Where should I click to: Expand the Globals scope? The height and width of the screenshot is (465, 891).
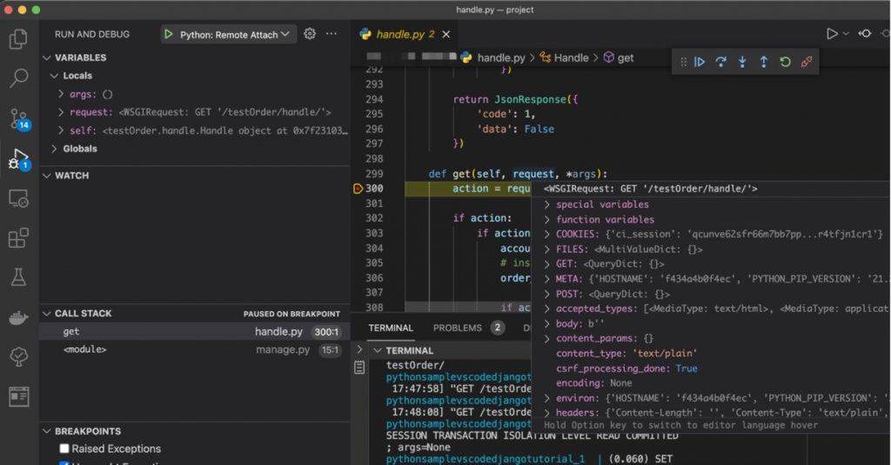click(x=54, y=148)
